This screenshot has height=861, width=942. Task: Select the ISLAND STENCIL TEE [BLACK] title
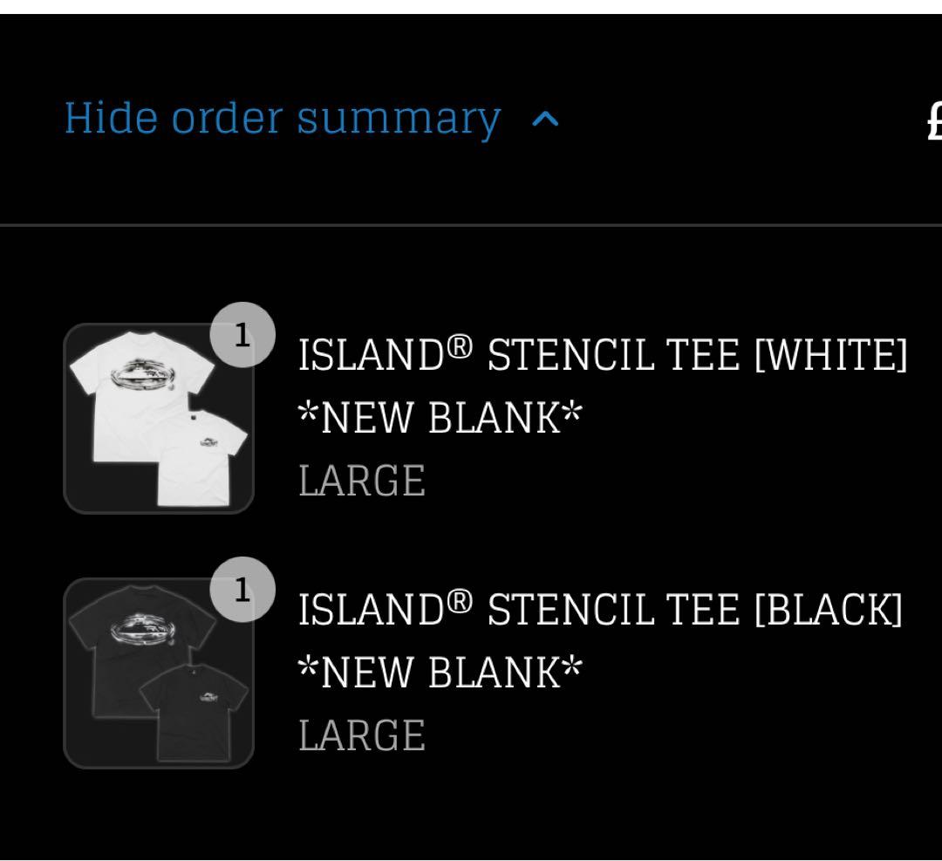pyautogui.click(x=600, y=609)
